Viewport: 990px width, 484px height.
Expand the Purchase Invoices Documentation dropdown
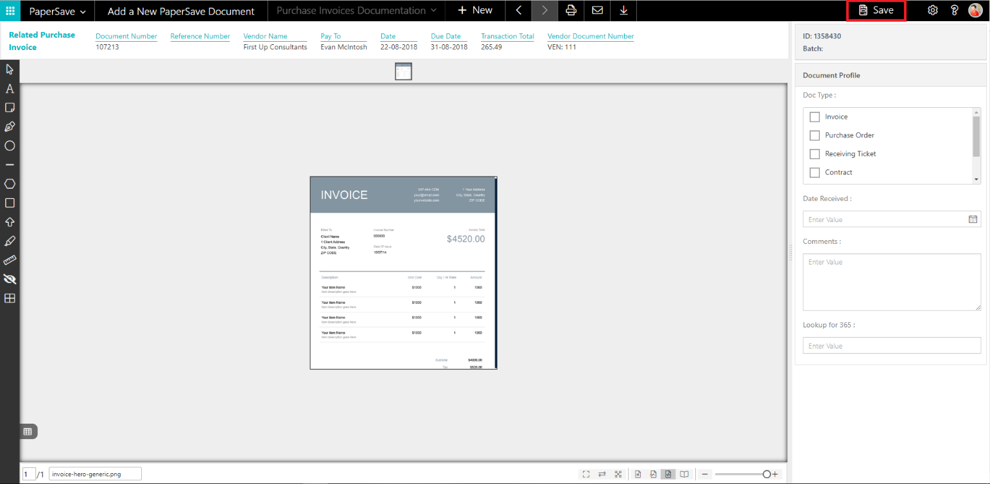point(356,10)
